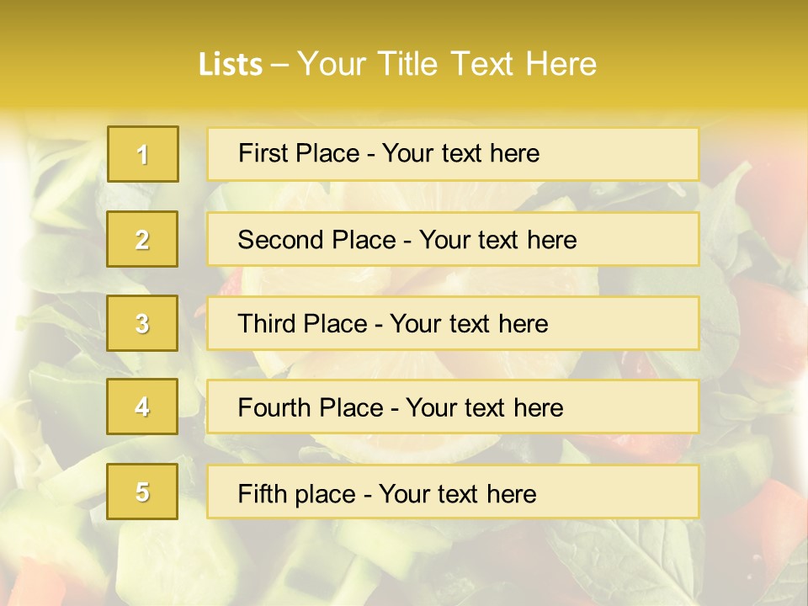Pick the number 4 box
Viewport: 808px width, 606px height.
143,407
